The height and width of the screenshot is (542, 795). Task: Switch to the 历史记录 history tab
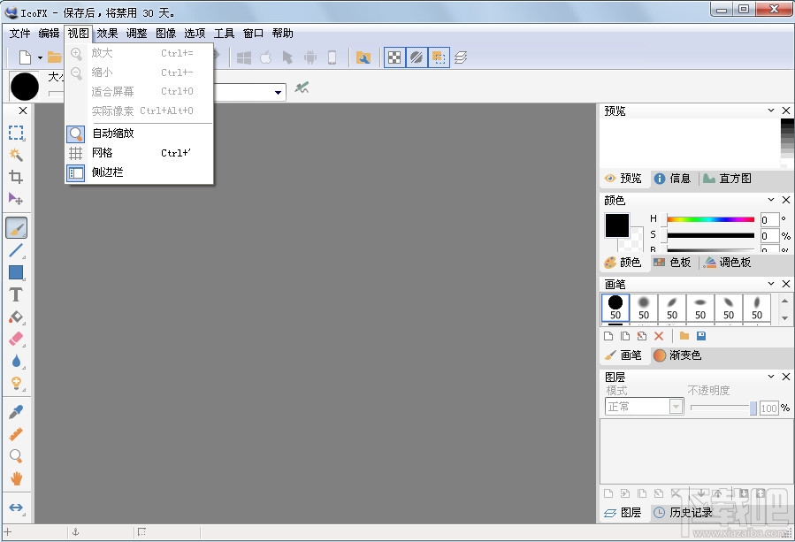tap(691, 511)
